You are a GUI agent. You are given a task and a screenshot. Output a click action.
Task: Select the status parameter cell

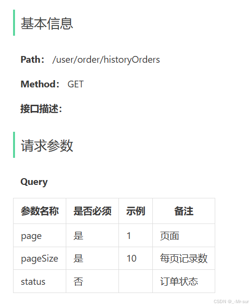40,281
